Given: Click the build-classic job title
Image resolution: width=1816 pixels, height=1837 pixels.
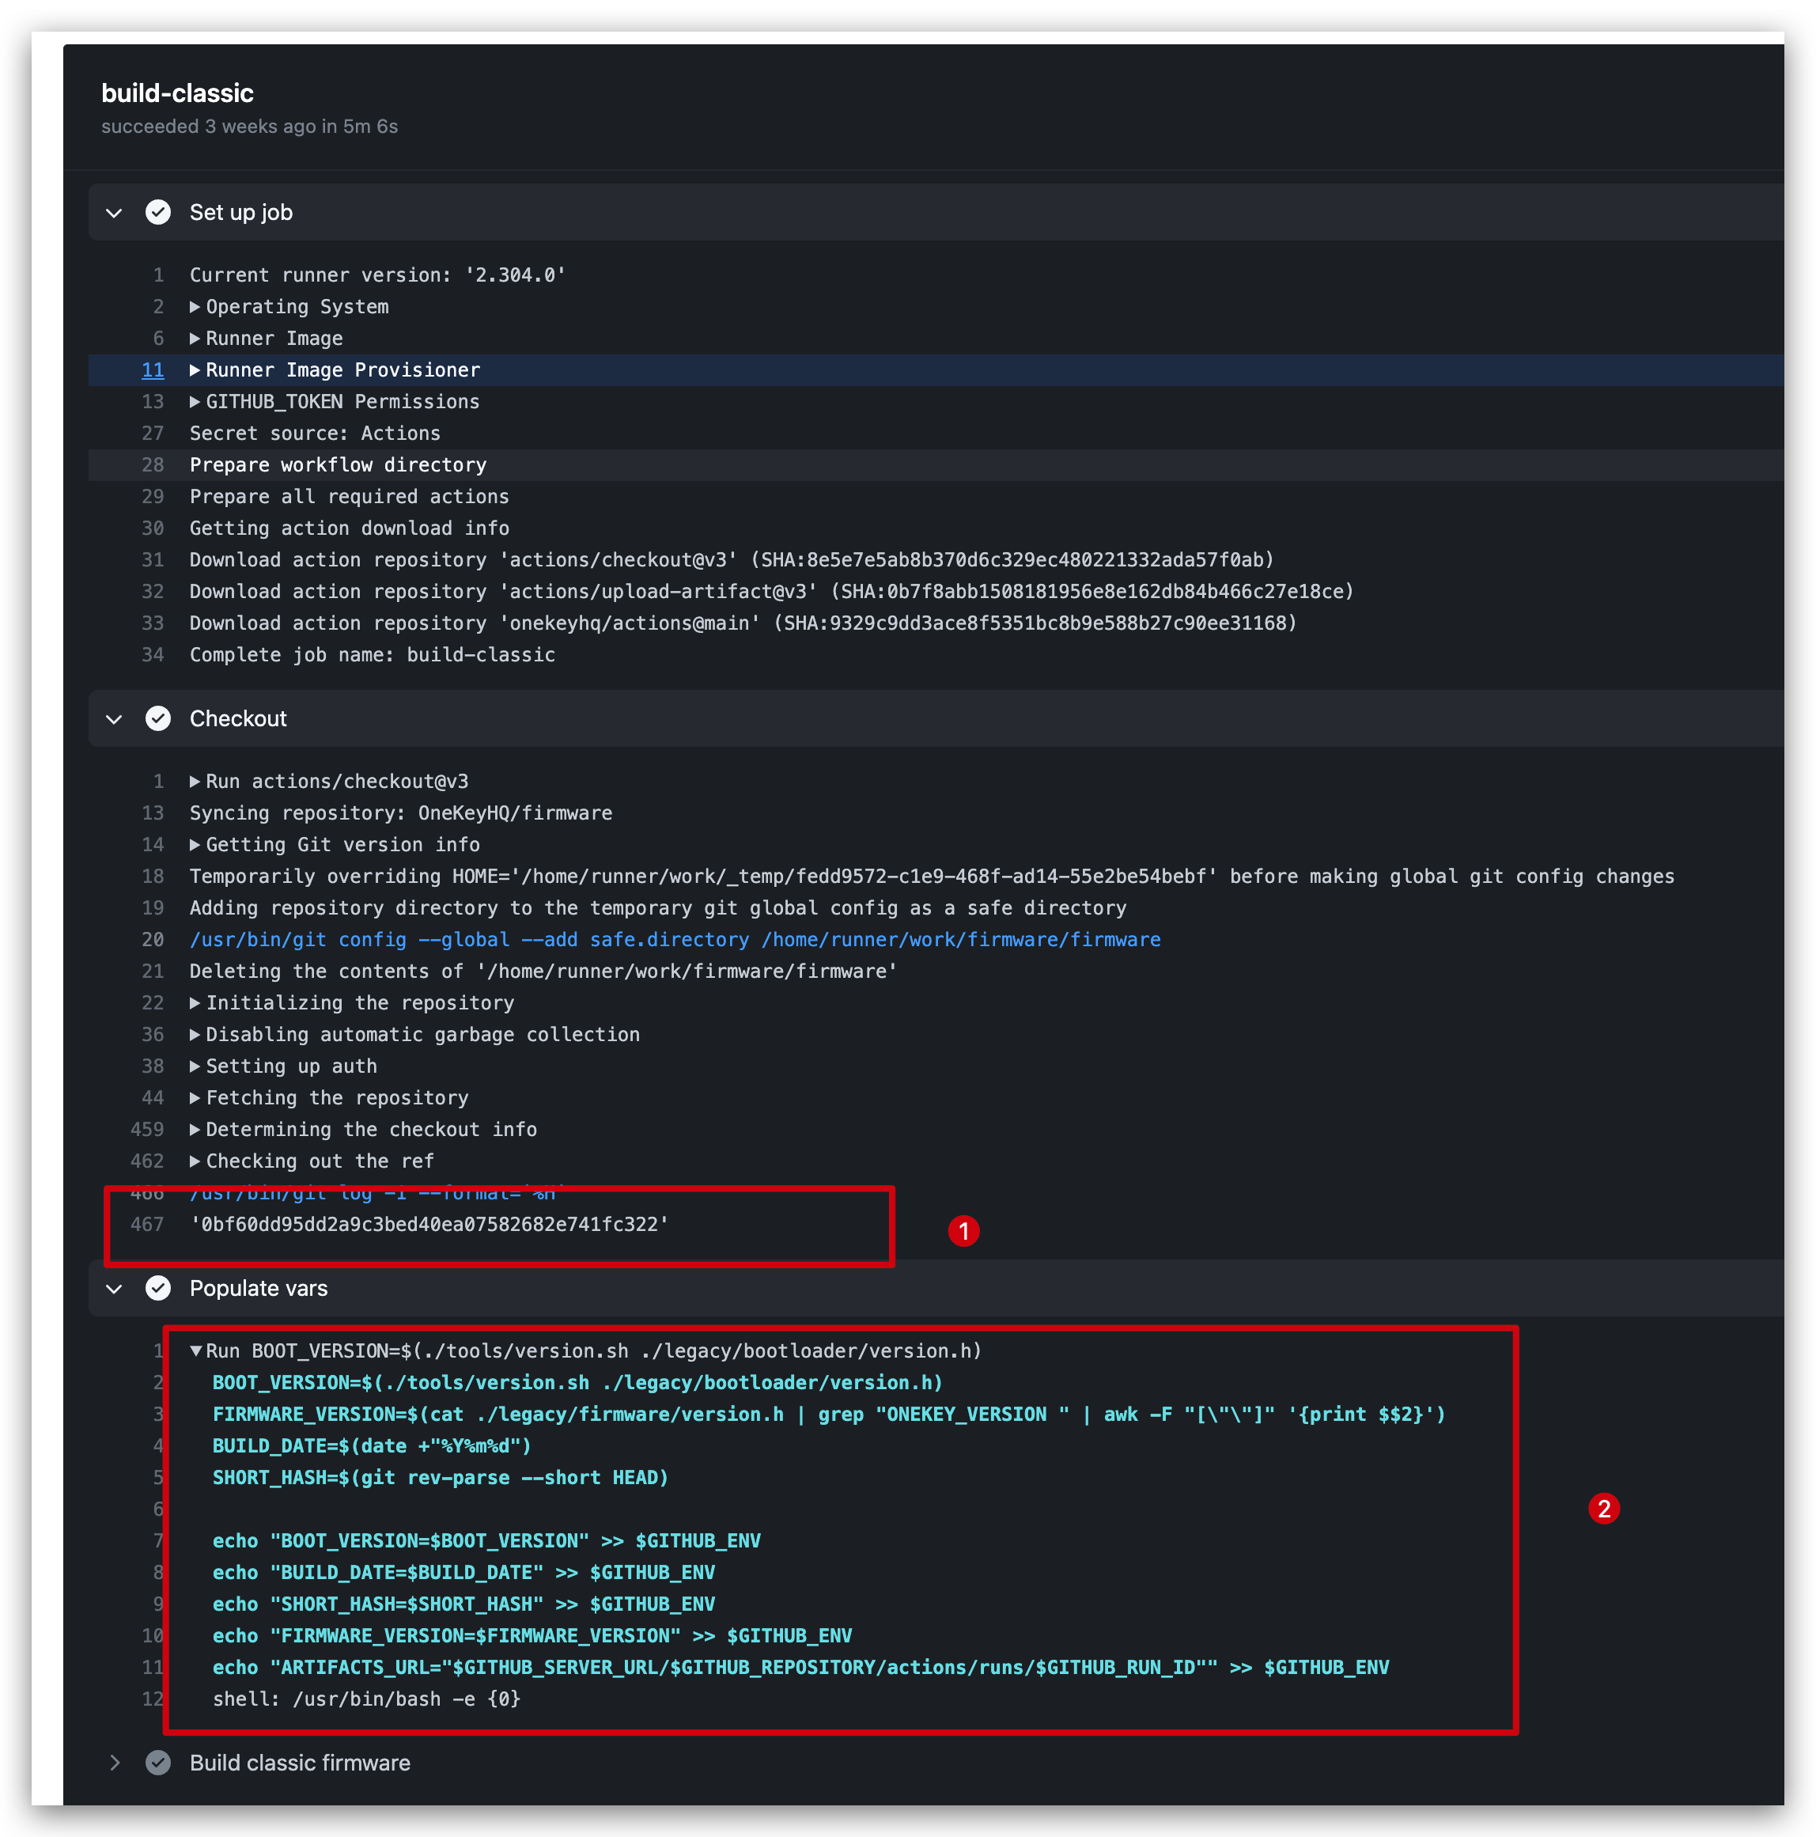Looking at the screenshot, I should (177, 93).
